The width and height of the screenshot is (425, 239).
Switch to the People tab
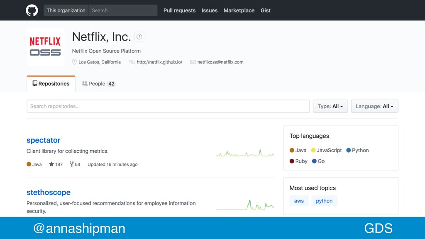tap(99, 84)
